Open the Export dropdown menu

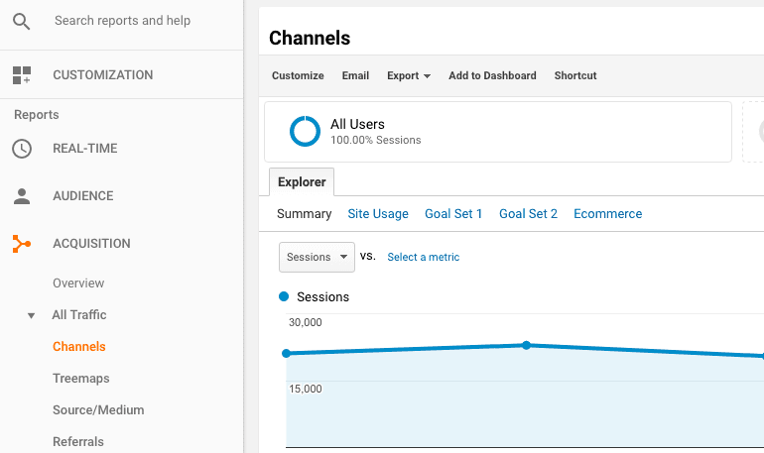[x=408, y=75]
